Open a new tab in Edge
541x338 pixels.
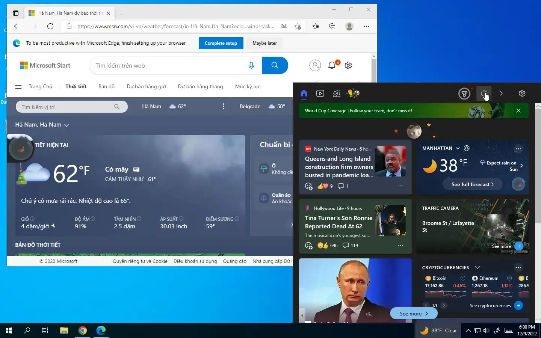[x=121, y=13]
